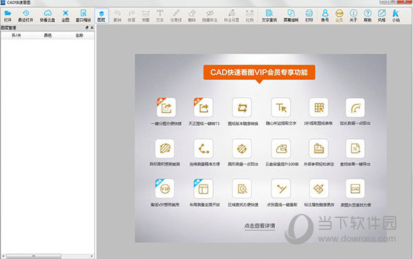Click the 颜色 column header
The height and width of the screenshot is (259, 413).
click(x=48, y=35)
